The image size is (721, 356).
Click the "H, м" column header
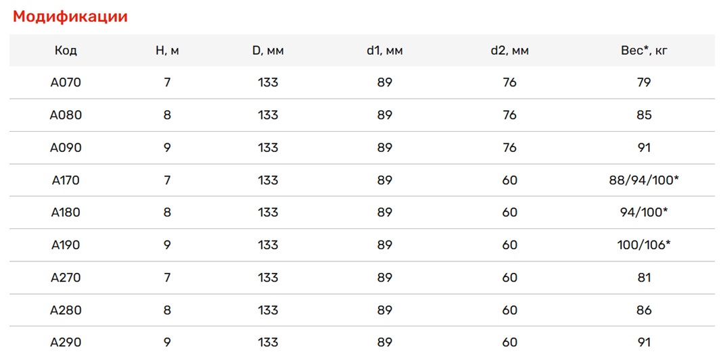click(x=166, y=51)
